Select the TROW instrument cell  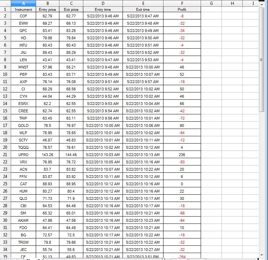[x=23, y=242]
